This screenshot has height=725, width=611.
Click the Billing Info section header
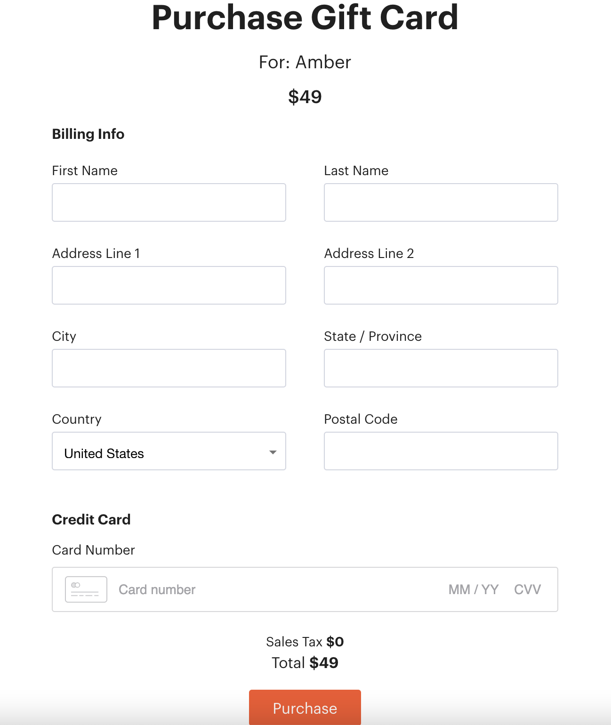tap(88, 134)
